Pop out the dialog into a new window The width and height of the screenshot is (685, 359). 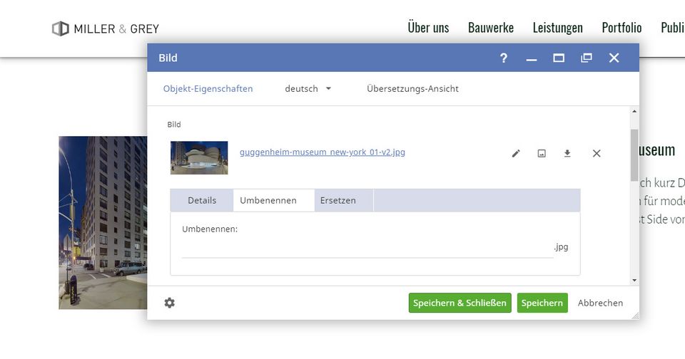[x=587, y=58]
